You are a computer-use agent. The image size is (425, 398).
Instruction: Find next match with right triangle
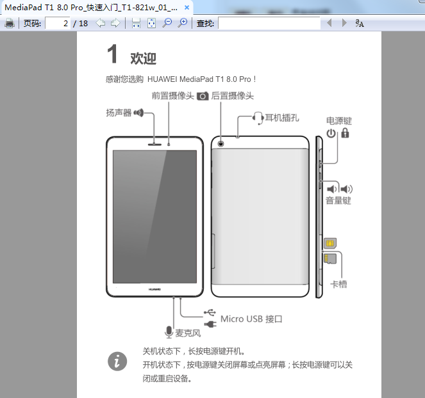tap(344, 23)
